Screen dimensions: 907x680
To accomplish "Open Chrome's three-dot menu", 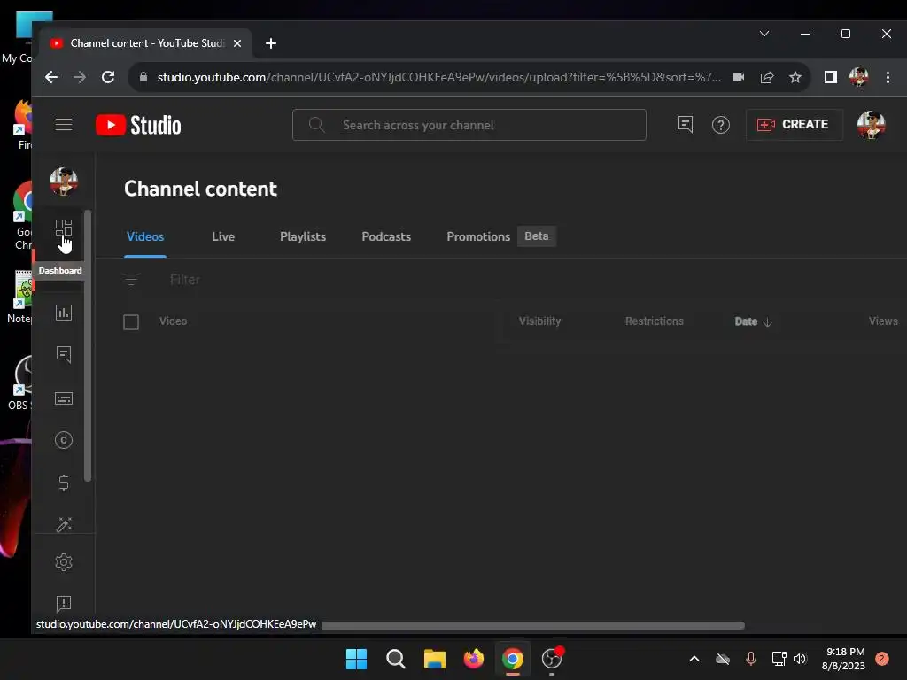I will tap(888, 77).
